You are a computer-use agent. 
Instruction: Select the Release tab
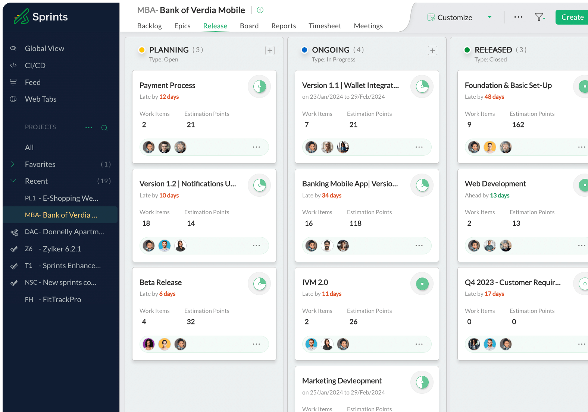point(215,26)
